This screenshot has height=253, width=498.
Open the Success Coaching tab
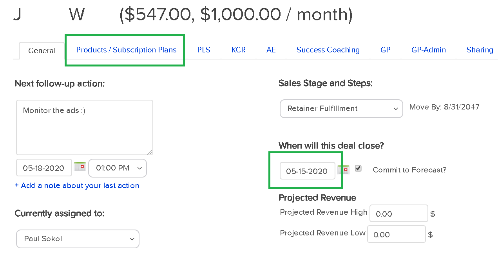click(328, 50)
